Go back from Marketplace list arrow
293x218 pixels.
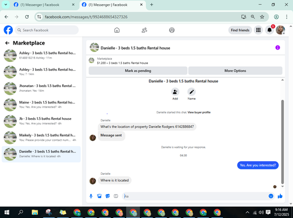pos(7,43)
